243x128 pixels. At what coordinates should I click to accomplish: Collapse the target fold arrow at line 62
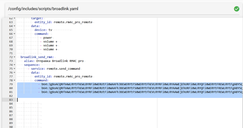tap(14, 18)
